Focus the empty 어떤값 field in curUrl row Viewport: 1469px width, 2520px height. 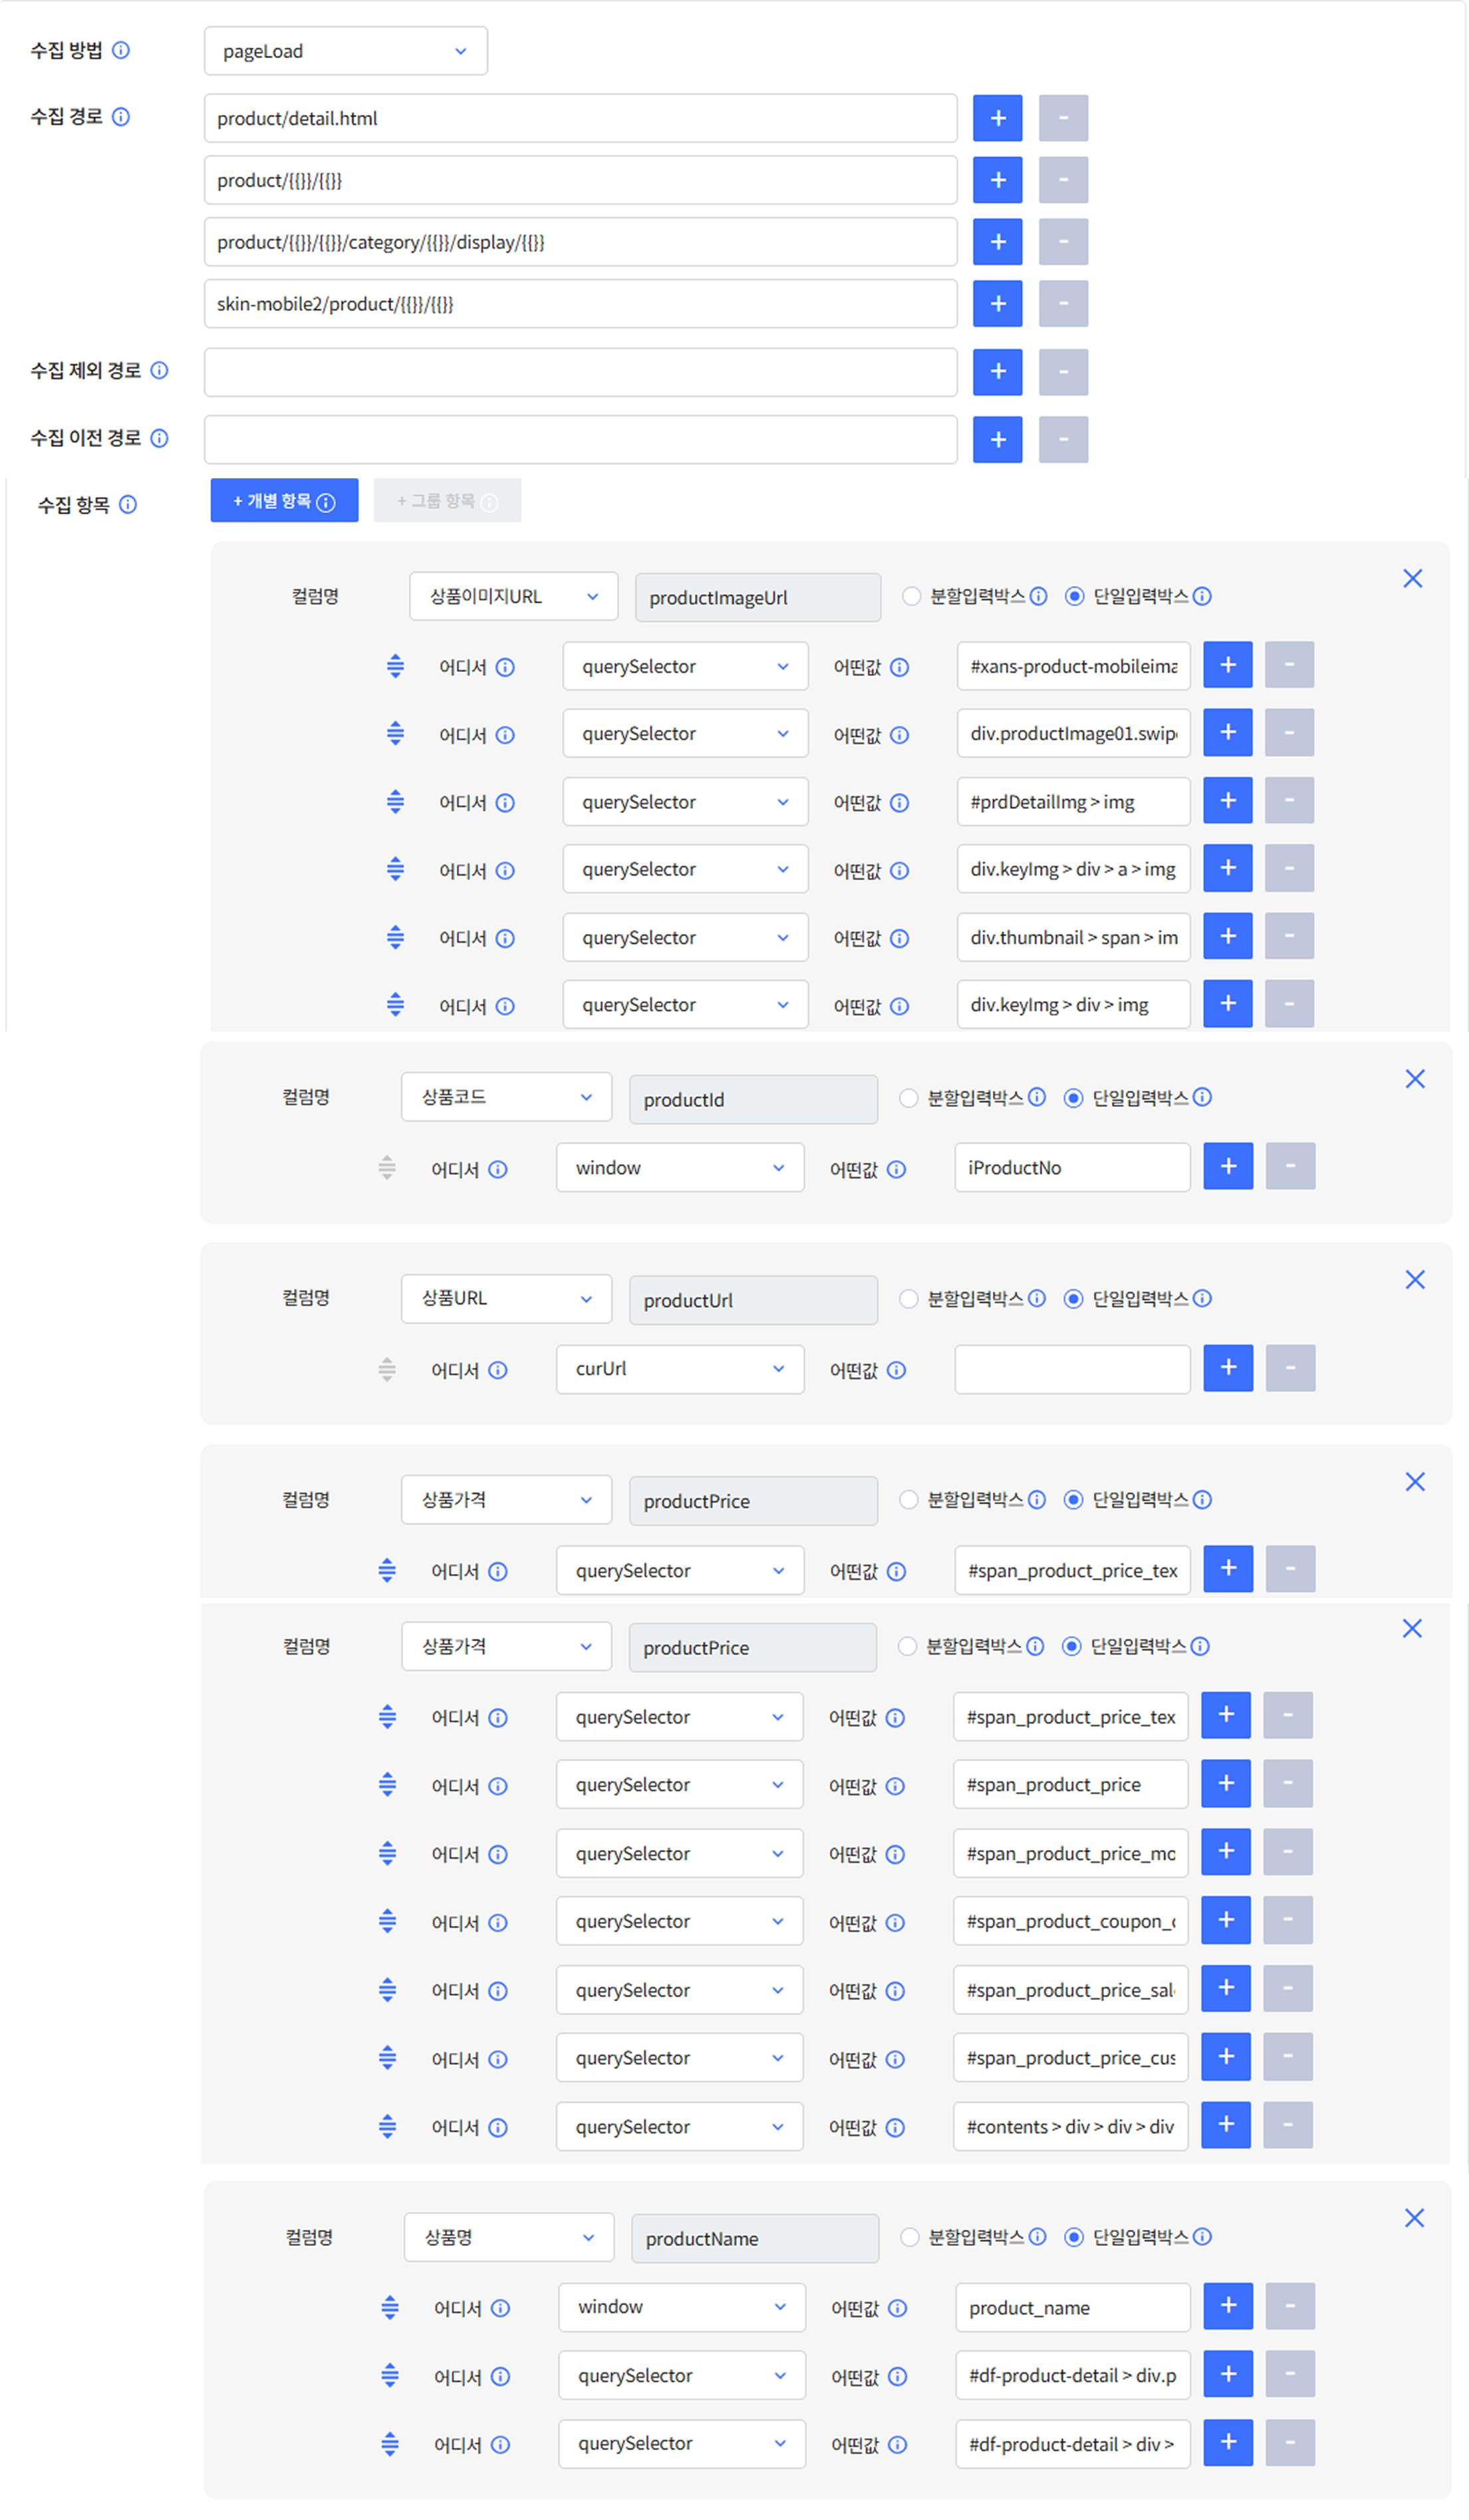point(1072,1369)
